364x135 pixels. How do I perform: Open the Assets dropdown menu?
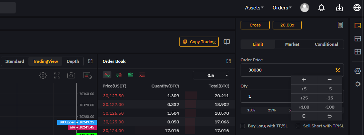point(254,8)
